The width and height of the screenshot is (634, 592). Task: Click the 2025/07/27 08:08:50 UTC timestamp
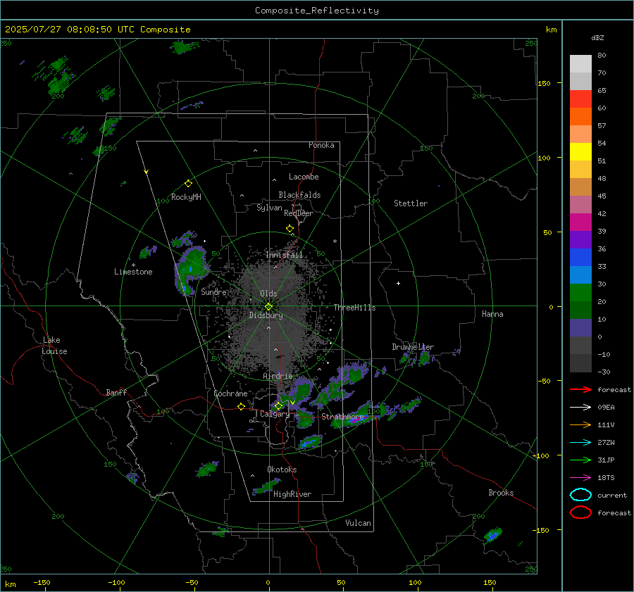click(x=70, y=30)
